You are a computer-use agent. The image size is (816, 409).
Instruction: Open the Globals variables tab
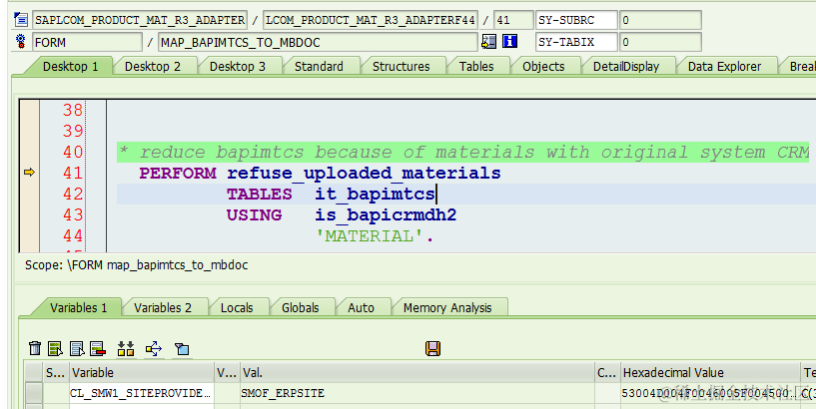301,307
